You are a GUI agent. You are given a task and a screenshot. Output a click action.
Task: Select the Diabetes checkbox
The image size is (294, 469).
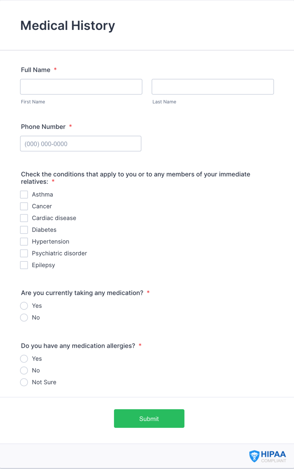click(x=24, y=230)
